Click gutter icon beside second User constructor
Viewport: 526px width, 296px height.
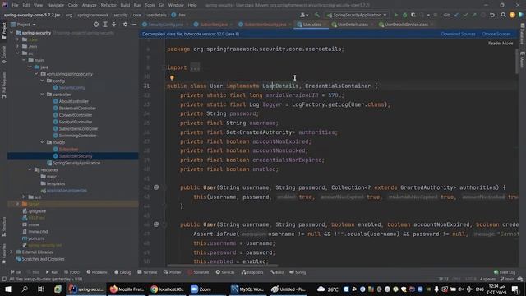pos(156,224)
